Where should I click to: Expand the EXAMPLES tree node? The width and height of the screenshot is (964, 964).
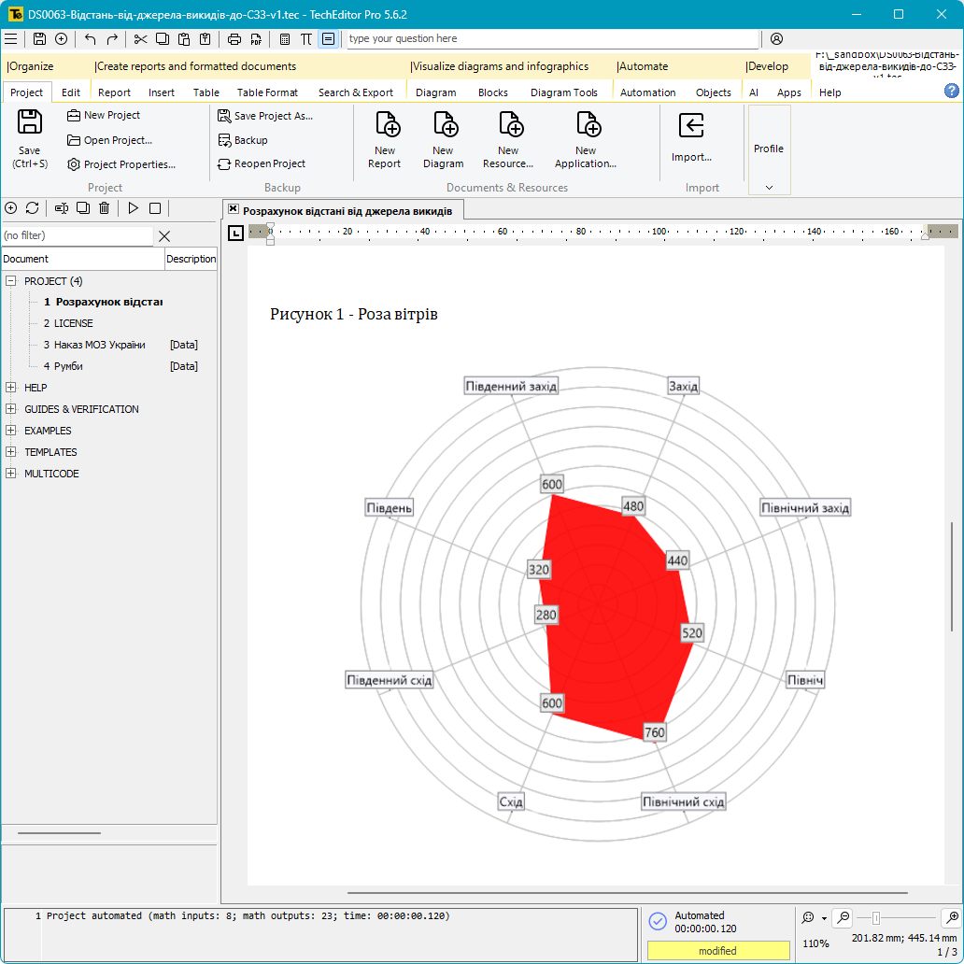pyautogui.click(x=11, y=431)
